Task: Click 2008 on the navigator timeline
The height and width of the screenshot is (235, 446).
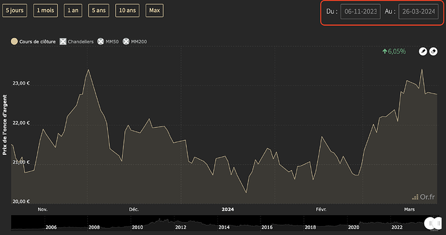Action: point(94,227)
